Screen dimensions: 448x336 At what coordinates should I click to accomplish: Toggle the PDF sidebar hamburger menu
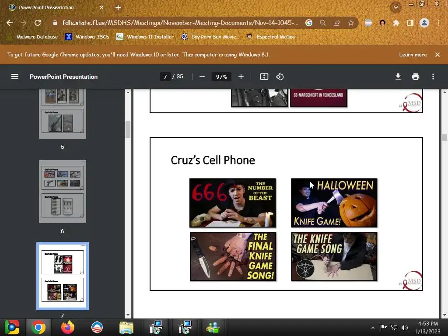pos(15,77)
